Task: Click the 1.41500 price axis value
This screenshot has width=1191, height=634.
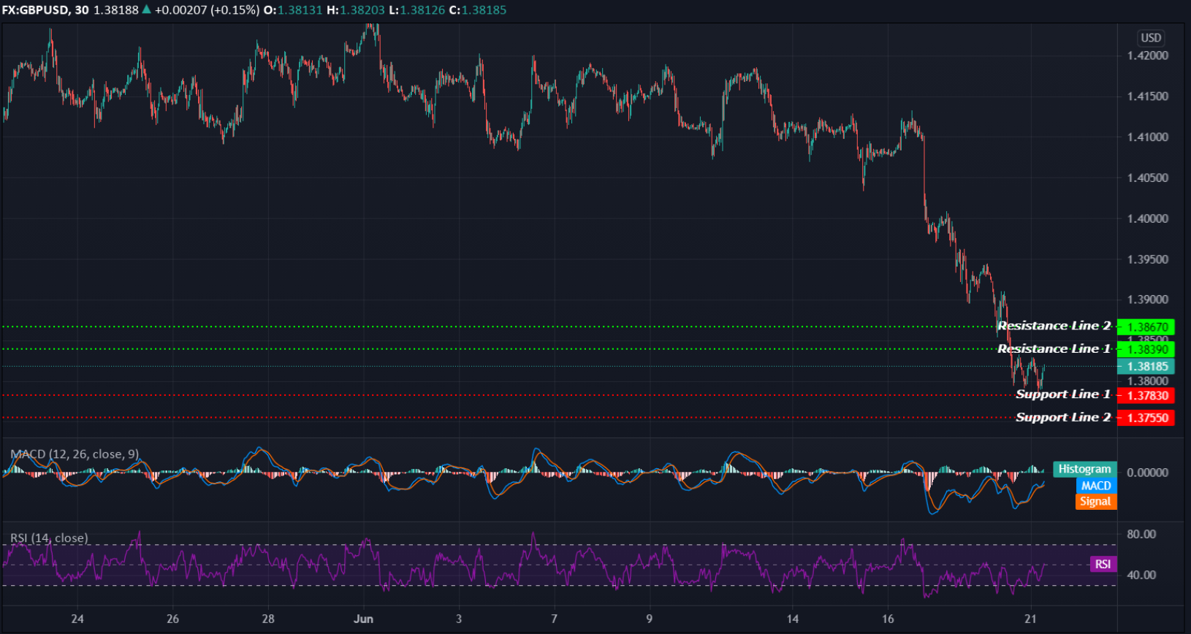Action: coord(1148,96)
